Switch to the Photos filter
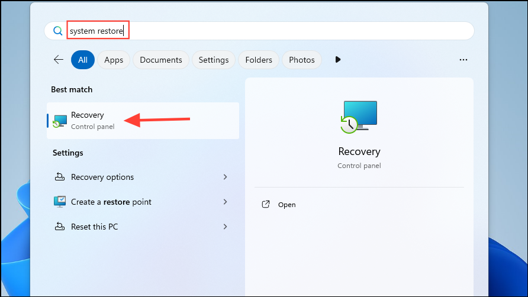Viewport: 528px width, 297px height. pos(302,60)
